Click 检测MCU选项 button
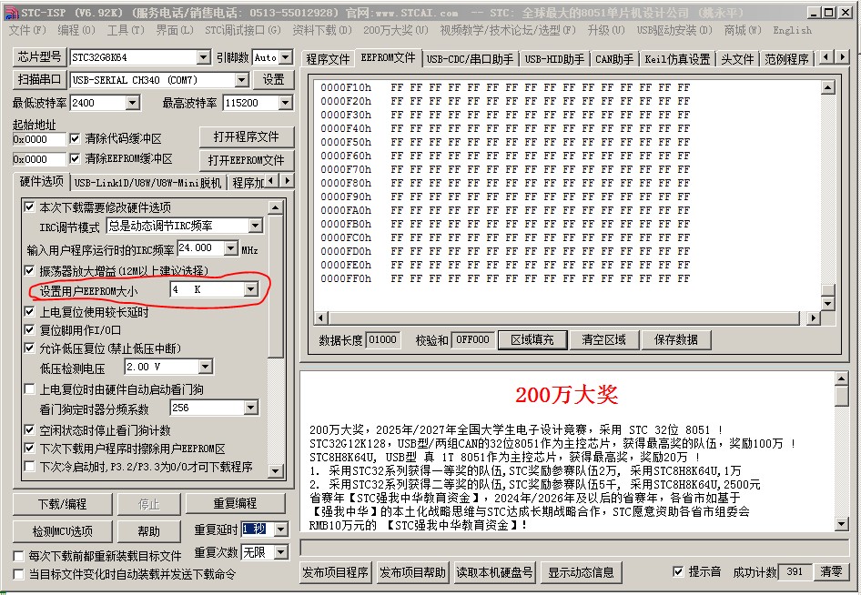The width and height of the screenshot is (861, 595). [x=62, y=531]
